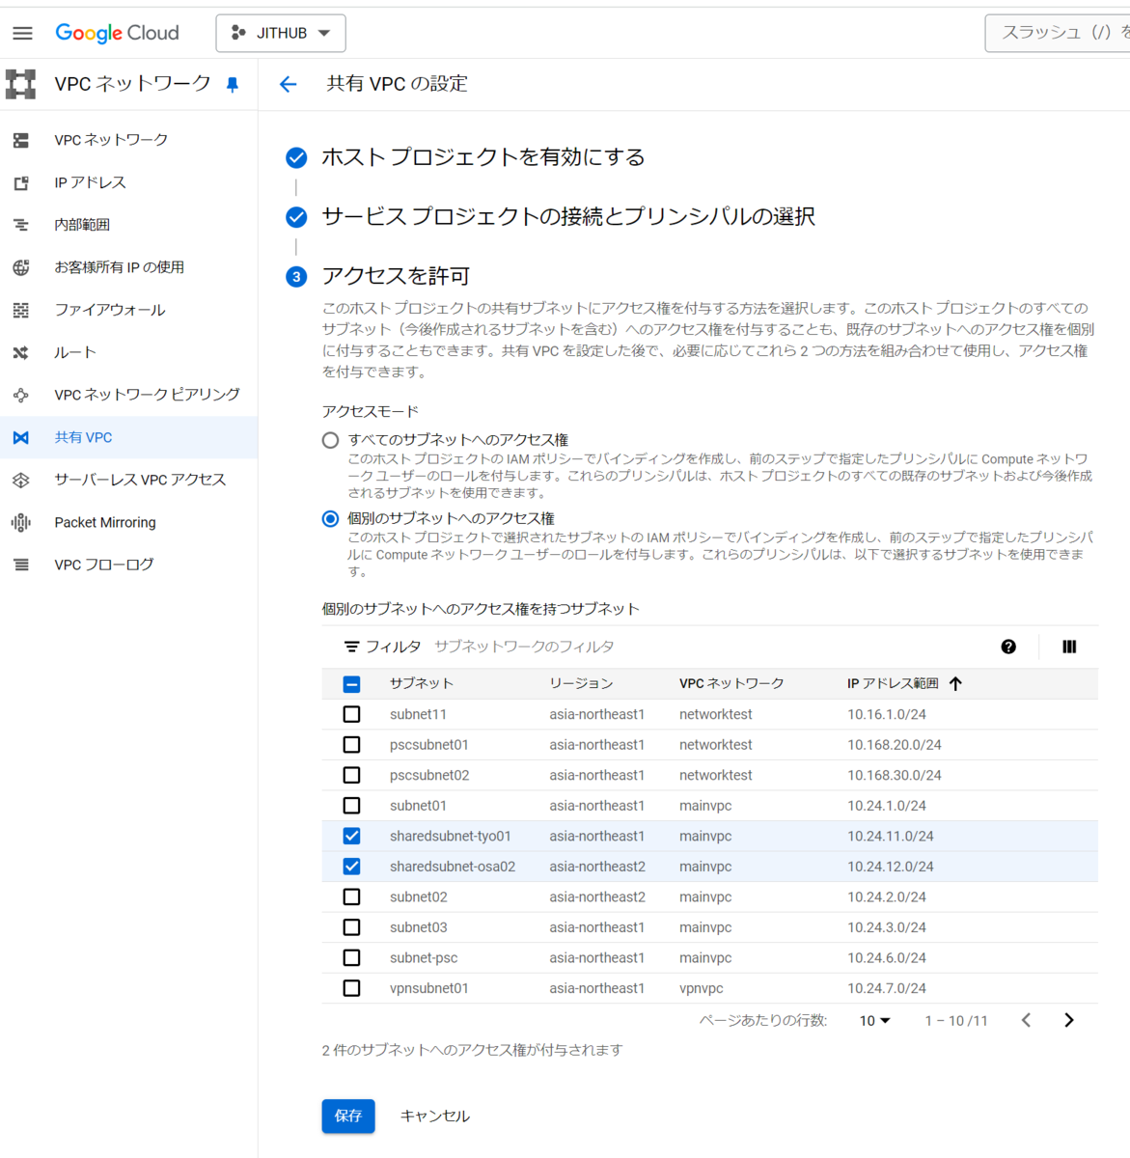The image size is (1130, 1158).
Task: Click the キャンセル button
Action: [434, 1116]
